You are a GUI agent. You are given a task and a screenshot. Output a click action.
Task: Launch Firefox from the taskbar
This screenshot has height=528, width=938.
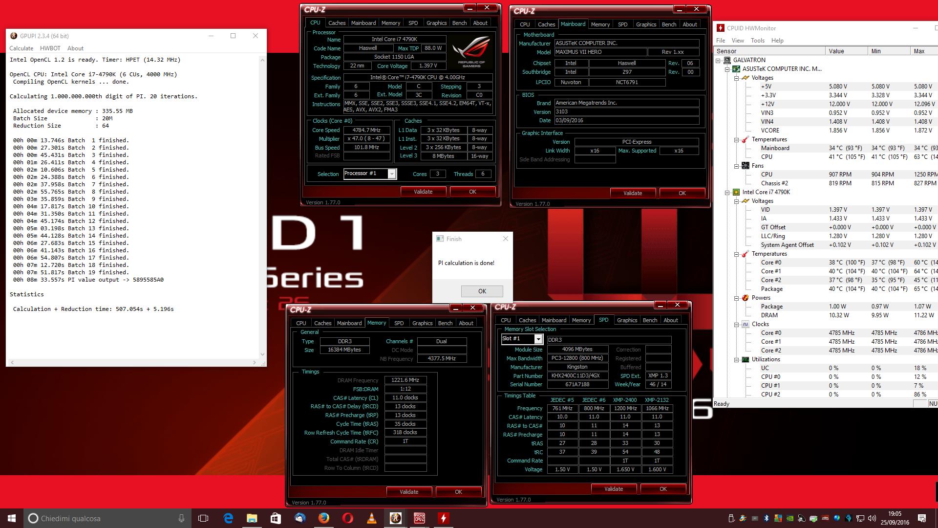pos(324,518)
